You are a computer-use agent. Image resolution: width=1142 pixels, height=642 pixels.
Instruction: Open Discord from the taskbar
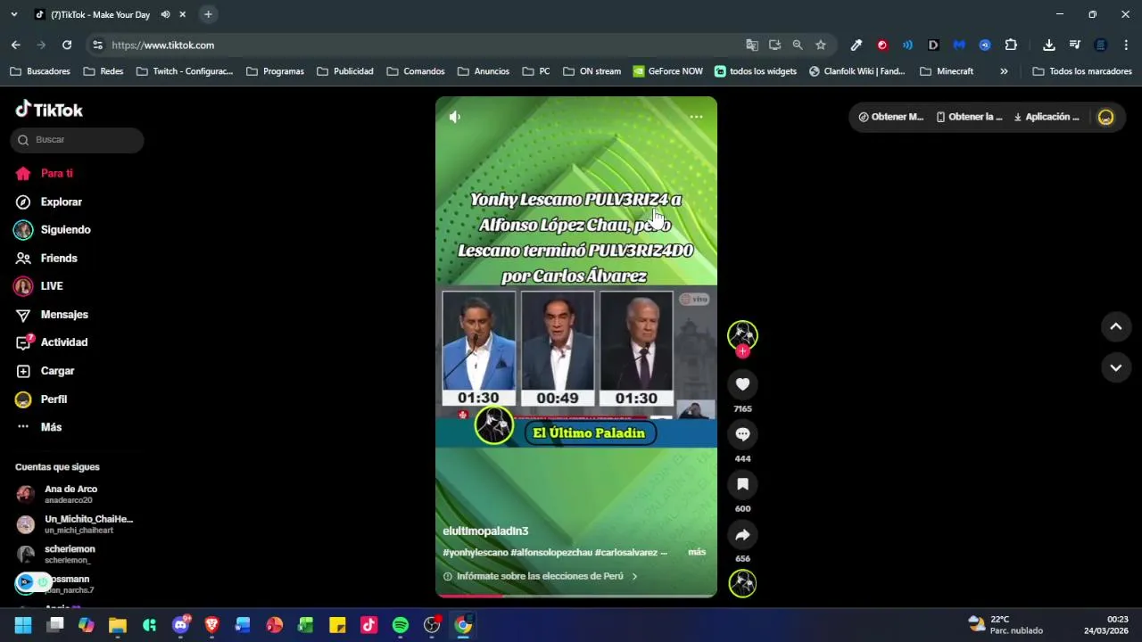(181, 625)
